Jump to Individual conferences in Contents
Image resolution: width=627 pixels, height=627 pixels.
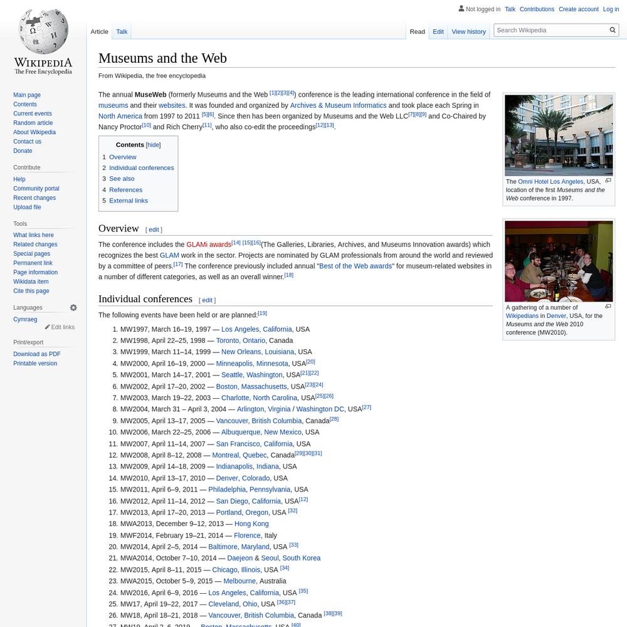(142, 168)
